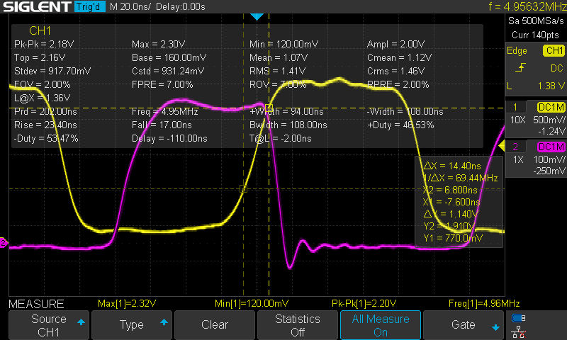Click the USB drive status icon
Viewport: 567px width, 340px height.
coord(519,318)
